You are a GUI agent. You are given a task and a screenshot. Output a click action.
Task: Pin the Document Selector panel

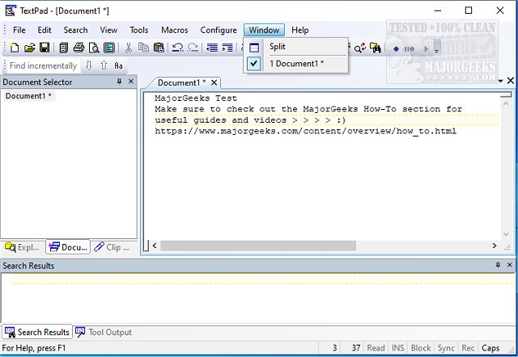(119, 82)
